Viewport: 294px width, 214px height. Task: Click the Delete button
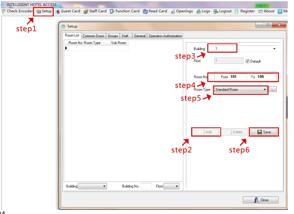pos(235,132)
